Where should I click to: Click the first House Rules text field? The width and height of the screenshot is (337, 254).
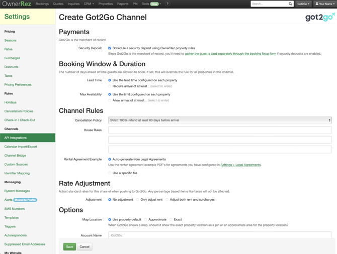[220, 130]
